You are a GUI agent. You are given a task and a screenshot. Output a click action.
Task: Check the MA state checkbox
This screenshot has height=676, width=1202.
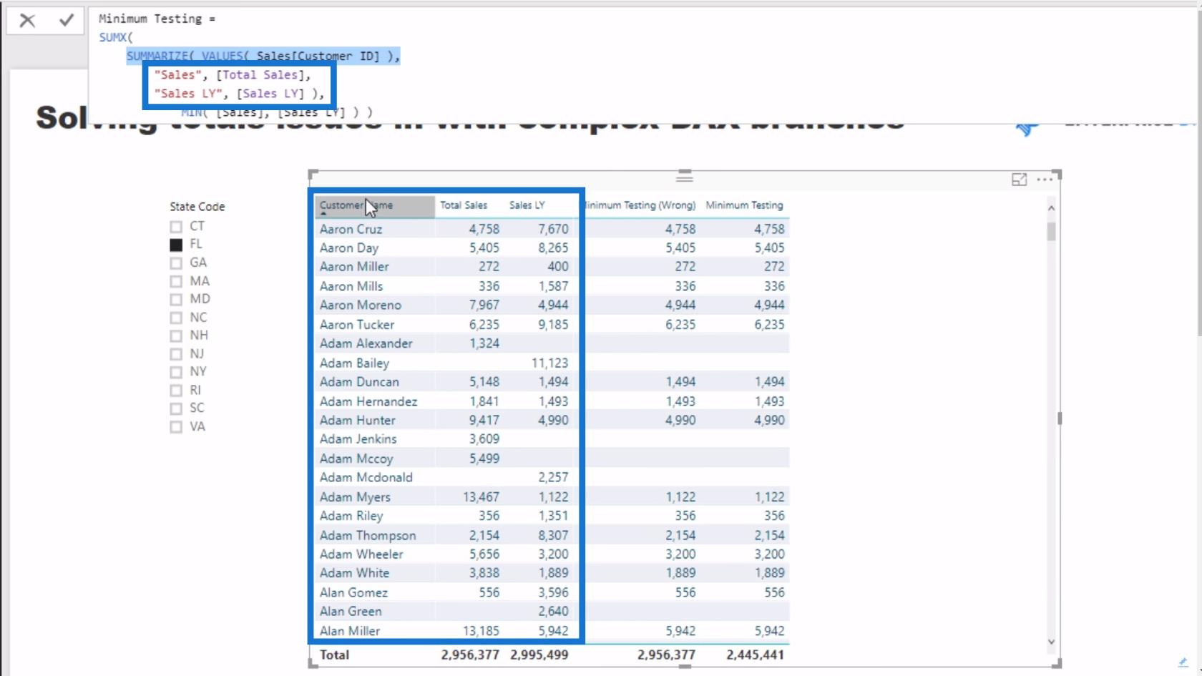coord(176,282)
